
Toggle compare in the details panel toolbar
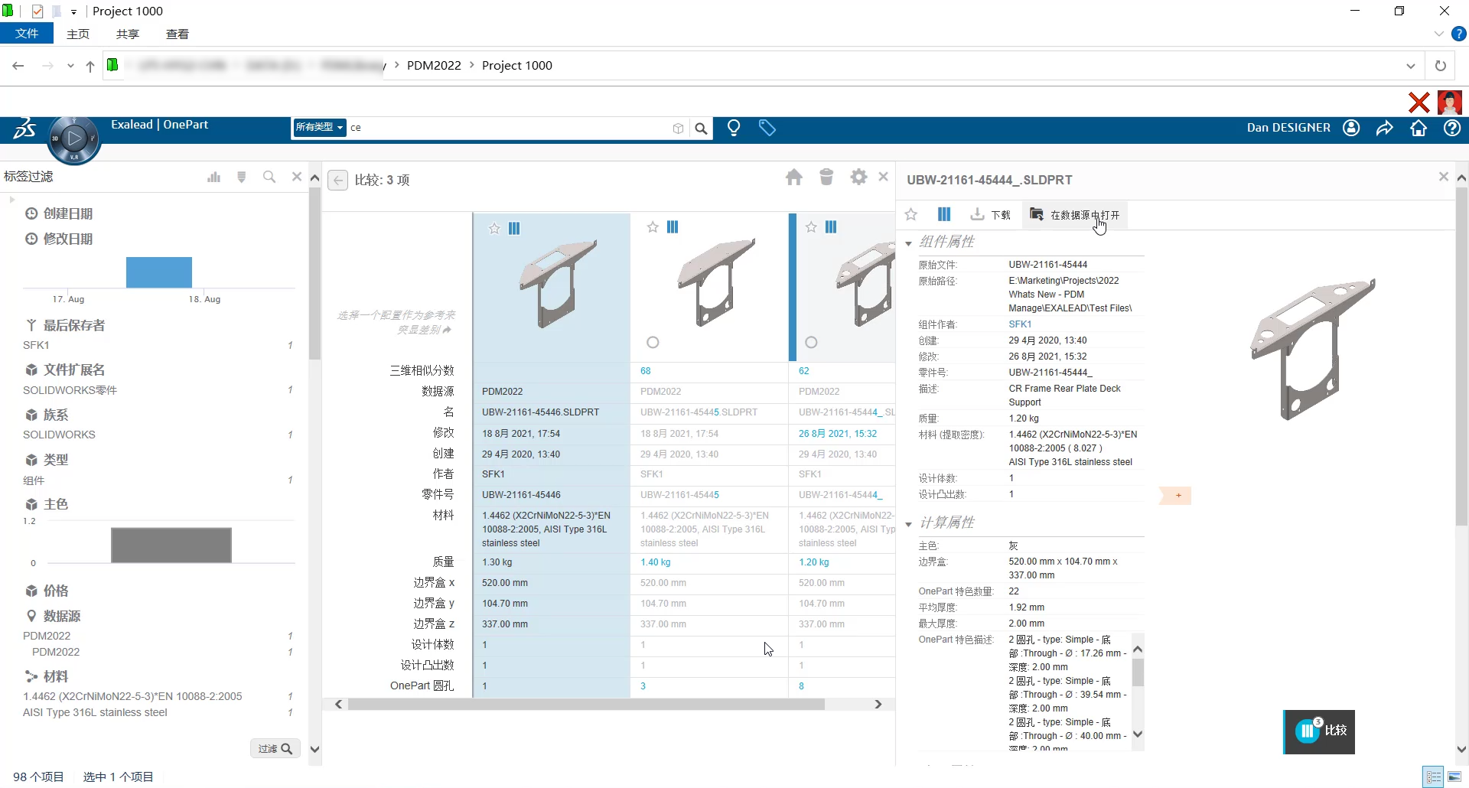tap(944, 214)
